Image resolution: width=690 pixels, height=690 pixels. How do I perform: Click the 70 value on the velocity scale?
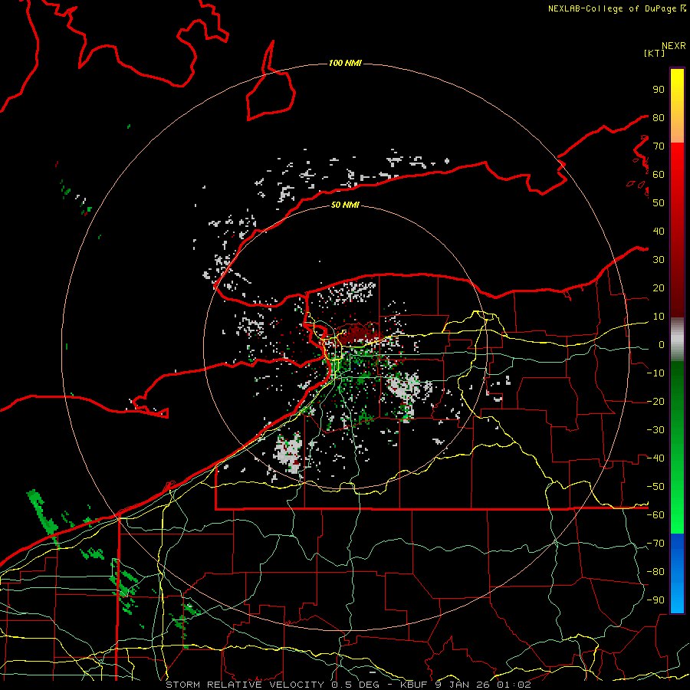(x=659, y=146)
